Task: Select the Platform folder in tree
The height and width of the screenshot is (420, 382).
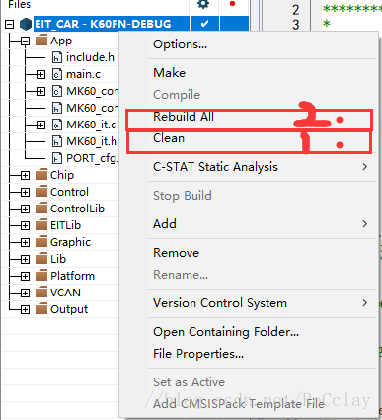Action: point(72,276)
